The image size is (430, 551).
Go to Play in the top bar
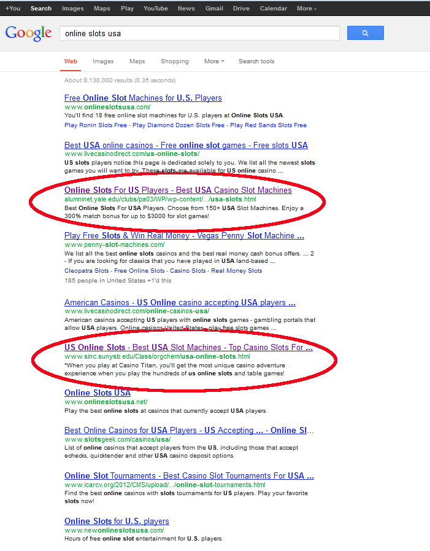127,9
